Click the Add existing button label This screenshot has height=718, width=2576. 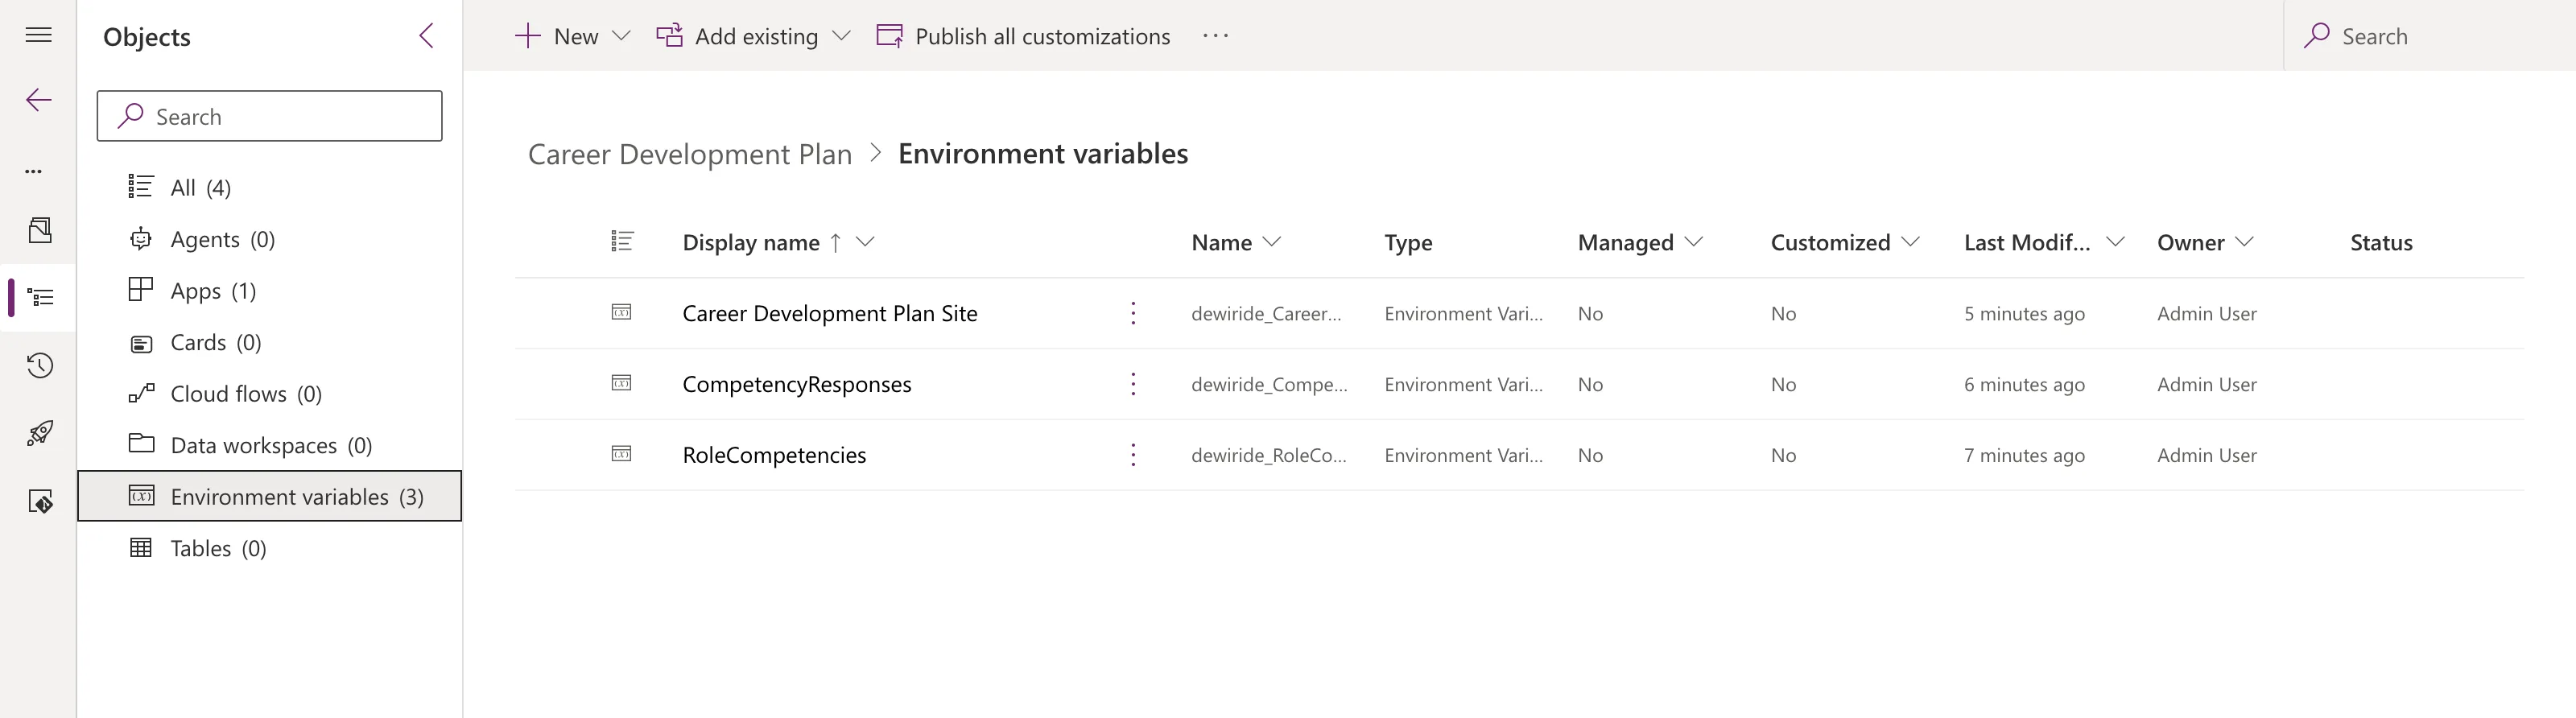(756, 36)
